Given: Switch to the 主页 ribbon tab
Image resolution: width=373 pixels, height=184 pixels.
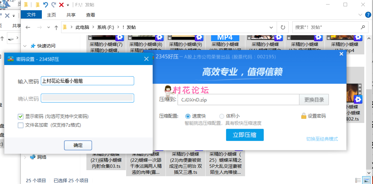Looking at the screenshot, I should point(51,15).
